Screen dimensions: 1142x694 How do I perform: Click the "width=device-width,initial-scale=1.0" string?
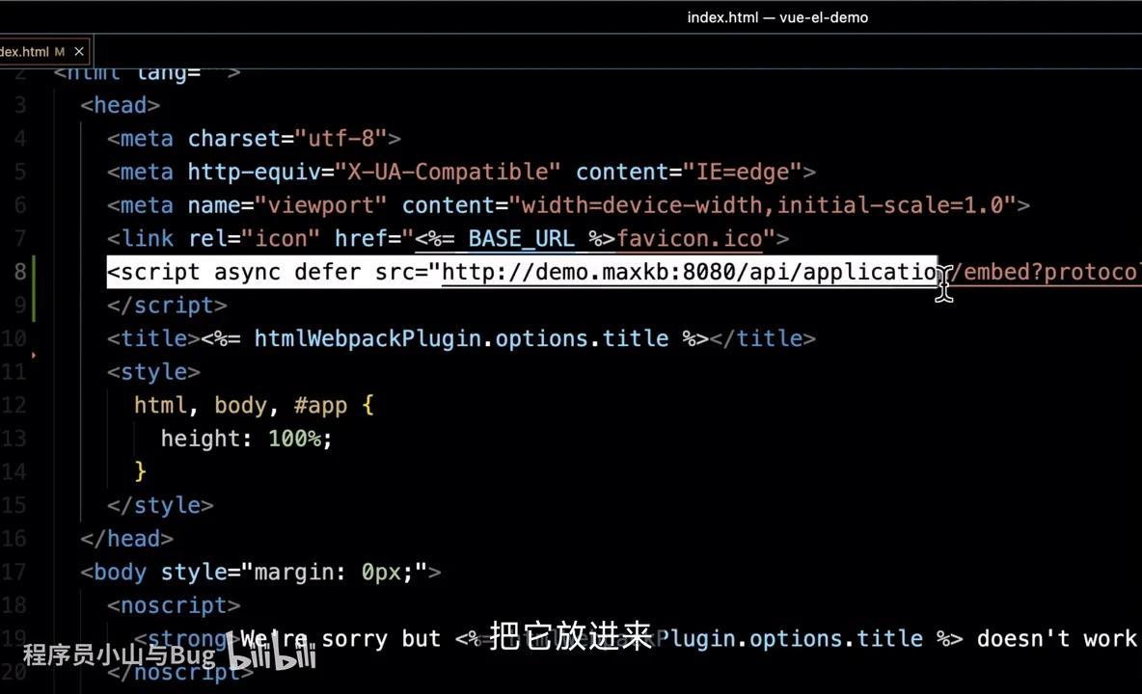762,205
